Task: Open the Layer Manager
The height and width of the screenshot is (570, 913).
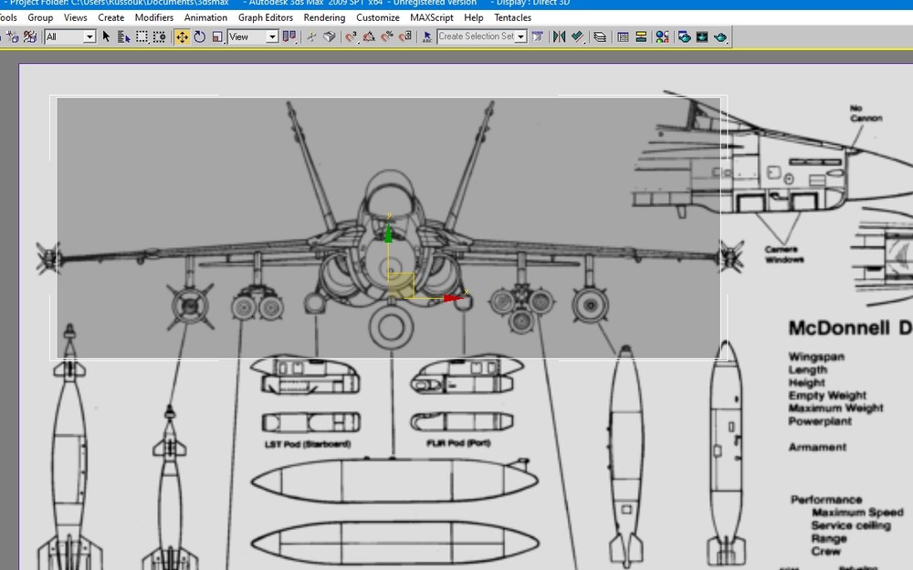Action: [x=599, y=36]
